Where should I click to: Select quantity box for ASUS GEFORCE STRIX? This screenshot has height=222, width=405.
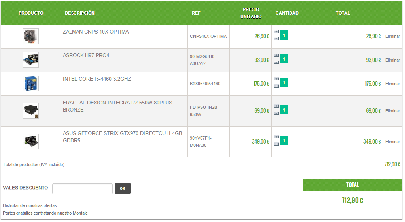[x=284, y=140]
